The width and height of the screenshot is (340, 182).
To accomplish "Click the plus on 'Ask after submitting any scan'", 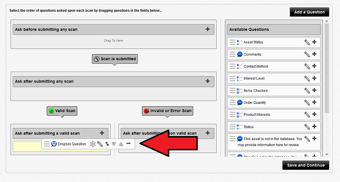I will point(208,81).
